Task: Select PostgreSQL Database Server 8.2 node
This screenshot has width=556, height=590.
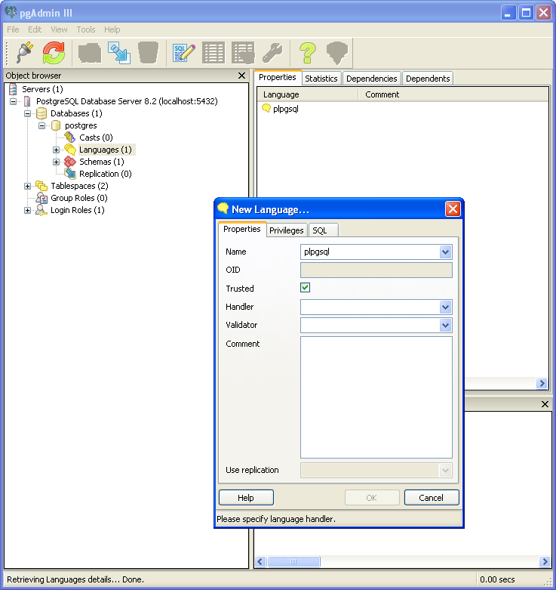Action: pyautogui.click(x=127, y=101)
